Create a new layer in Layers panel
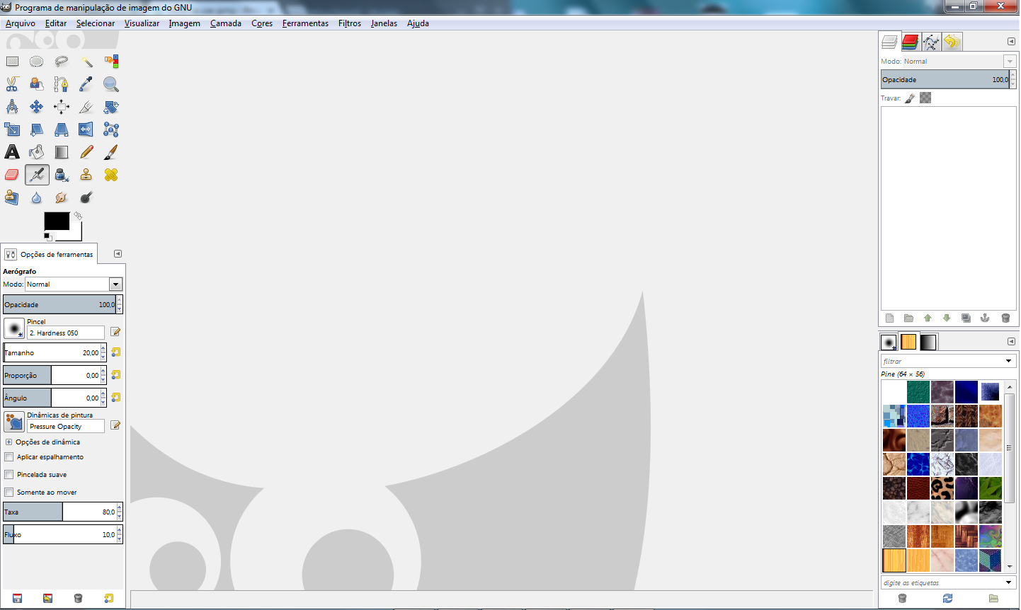 click(x=890, y=318)
